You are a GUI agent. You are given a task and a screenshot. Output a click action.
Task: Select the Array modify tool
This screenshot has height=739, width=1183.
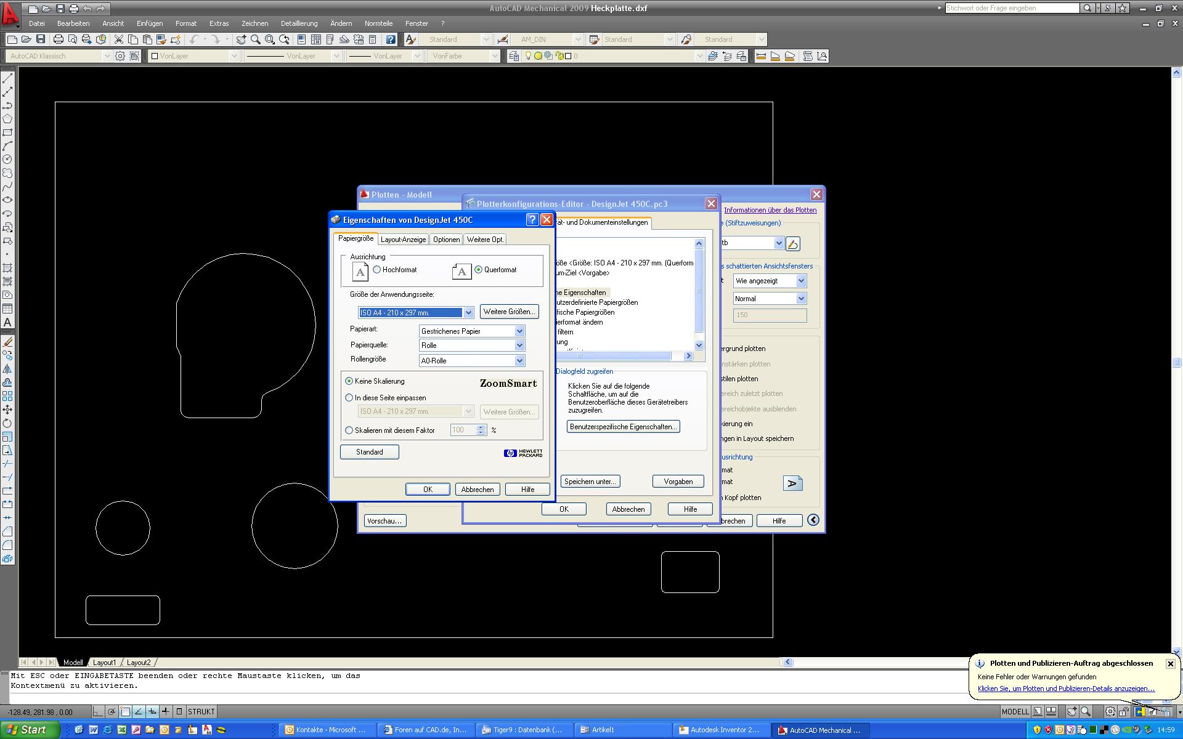click(x=7, y=396)
